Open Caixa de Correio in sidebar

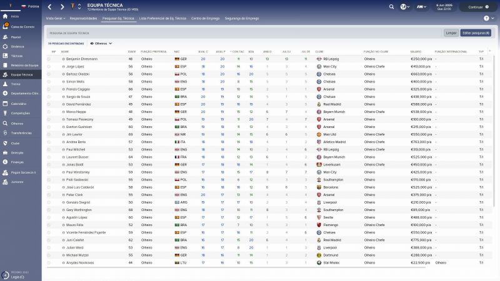click(19, 26)
